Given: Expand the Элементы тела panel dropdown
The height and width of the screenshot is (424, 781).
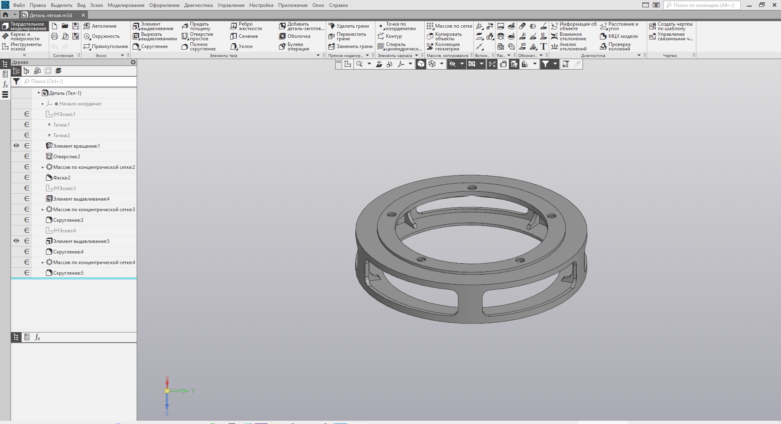Looking at the screenshot, I should 318,55.
